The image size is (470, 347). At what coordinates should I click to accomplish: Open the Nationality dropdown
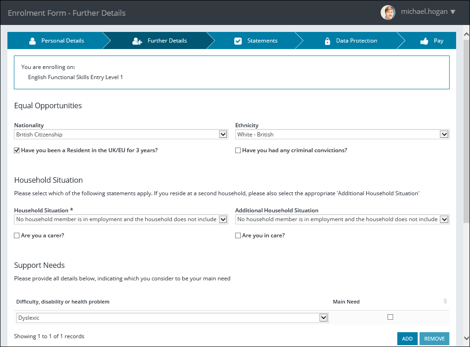[223, 135]
